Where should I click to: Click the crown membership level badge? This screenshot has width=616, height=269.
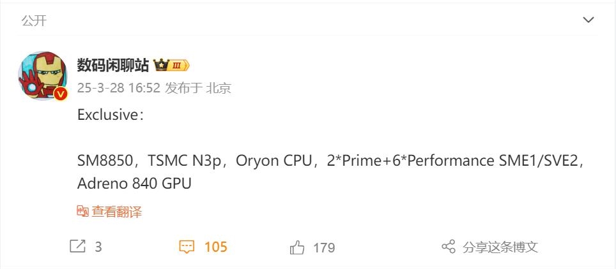[x=171, y=65]
